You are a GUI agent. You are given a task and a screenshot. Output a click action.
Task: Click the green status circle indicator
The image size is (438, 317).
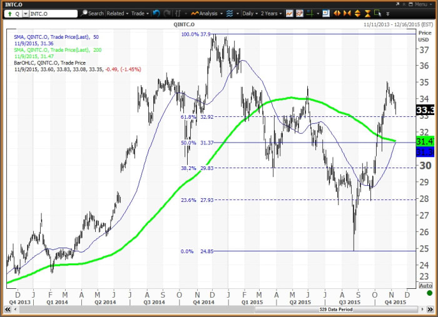pyautogui.click(x=430, y=293)
